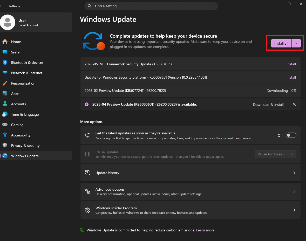Expand the Install all dropdown arrow
306x241 pixels.
point(296,43)
